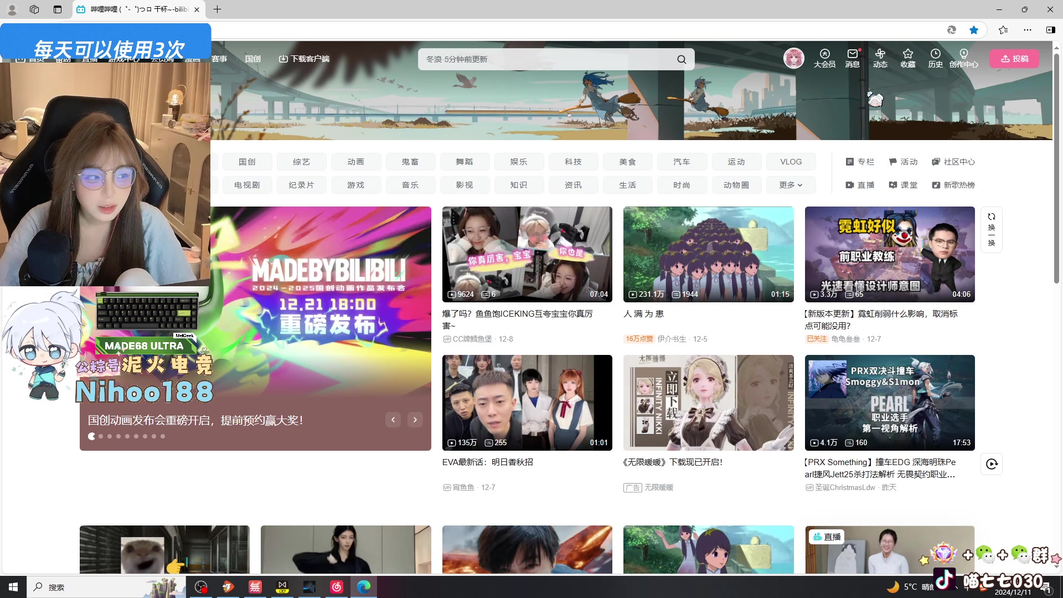Open the 专栏 column link
Screen dimensions: 1063x598
pyautogui.click(x=860, y=162)
